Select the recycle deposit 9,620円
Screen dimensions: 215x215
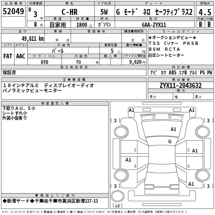(x=137, y=62)
